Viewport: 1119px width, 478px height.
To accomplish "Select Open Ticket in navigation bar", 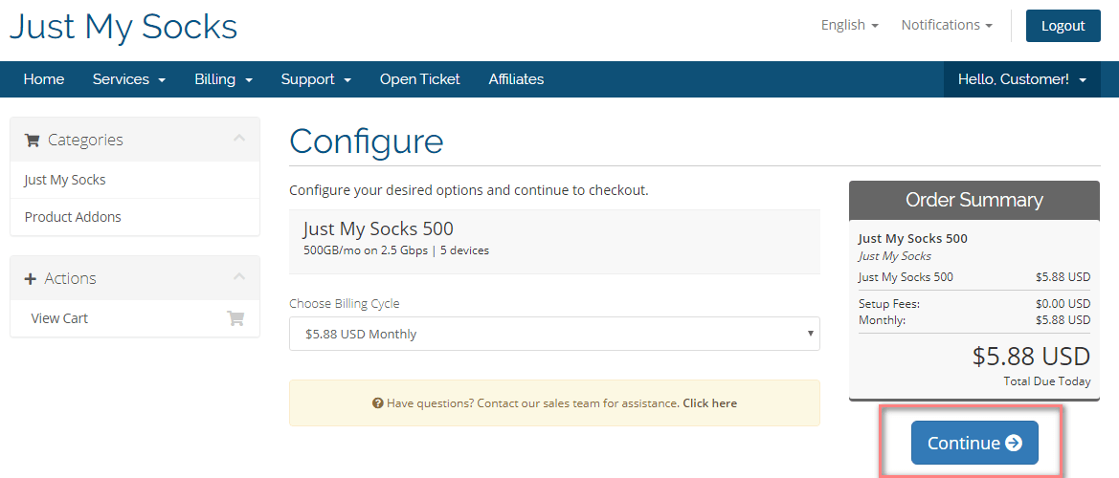I will pyautogui.click(x=419, y=79).
